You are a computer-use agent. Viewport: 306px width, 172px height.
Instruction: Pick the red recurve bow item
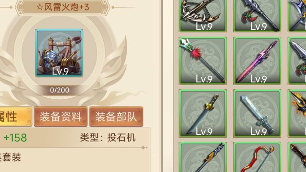tap(257, 157)
